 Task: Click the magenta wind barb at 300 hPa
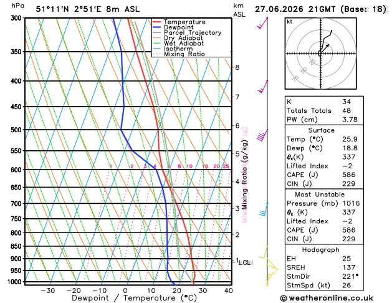click(262, 22)
